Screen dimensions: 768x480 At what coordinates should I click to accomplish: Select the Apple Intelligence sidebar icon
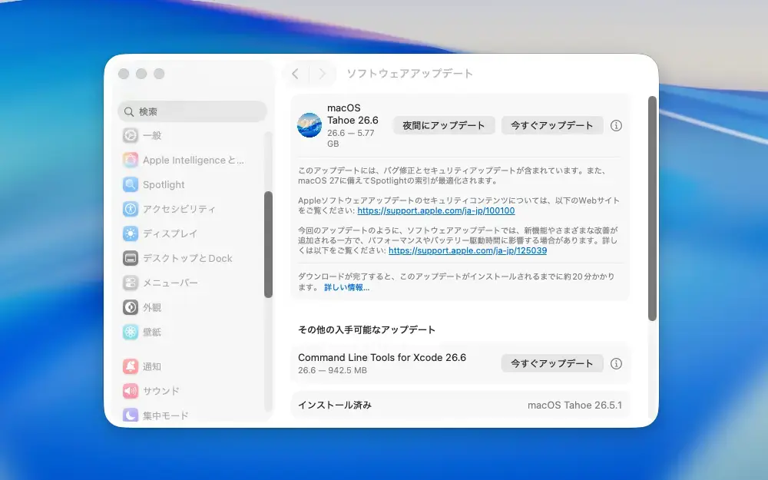pyautogui.click(x=131, y=160)
